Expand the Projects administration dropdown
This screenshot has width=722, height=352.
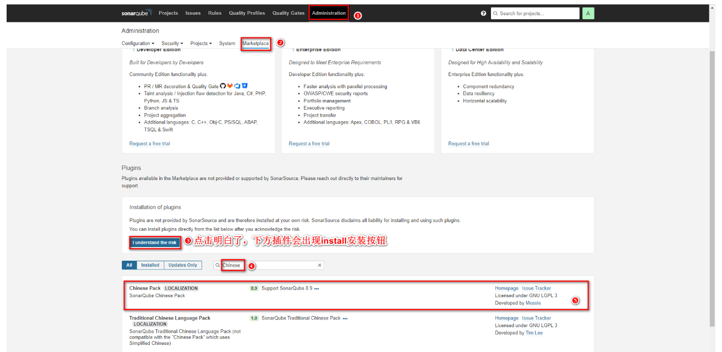coord(201,44)
